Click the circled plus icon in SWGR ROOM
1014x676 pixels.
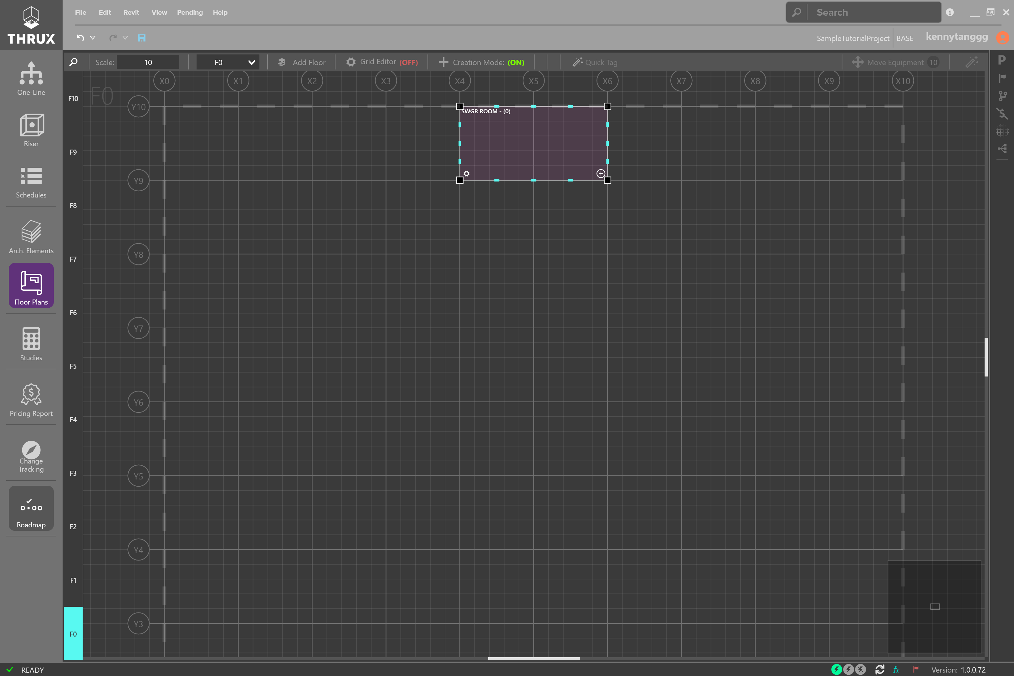[601, 173]
